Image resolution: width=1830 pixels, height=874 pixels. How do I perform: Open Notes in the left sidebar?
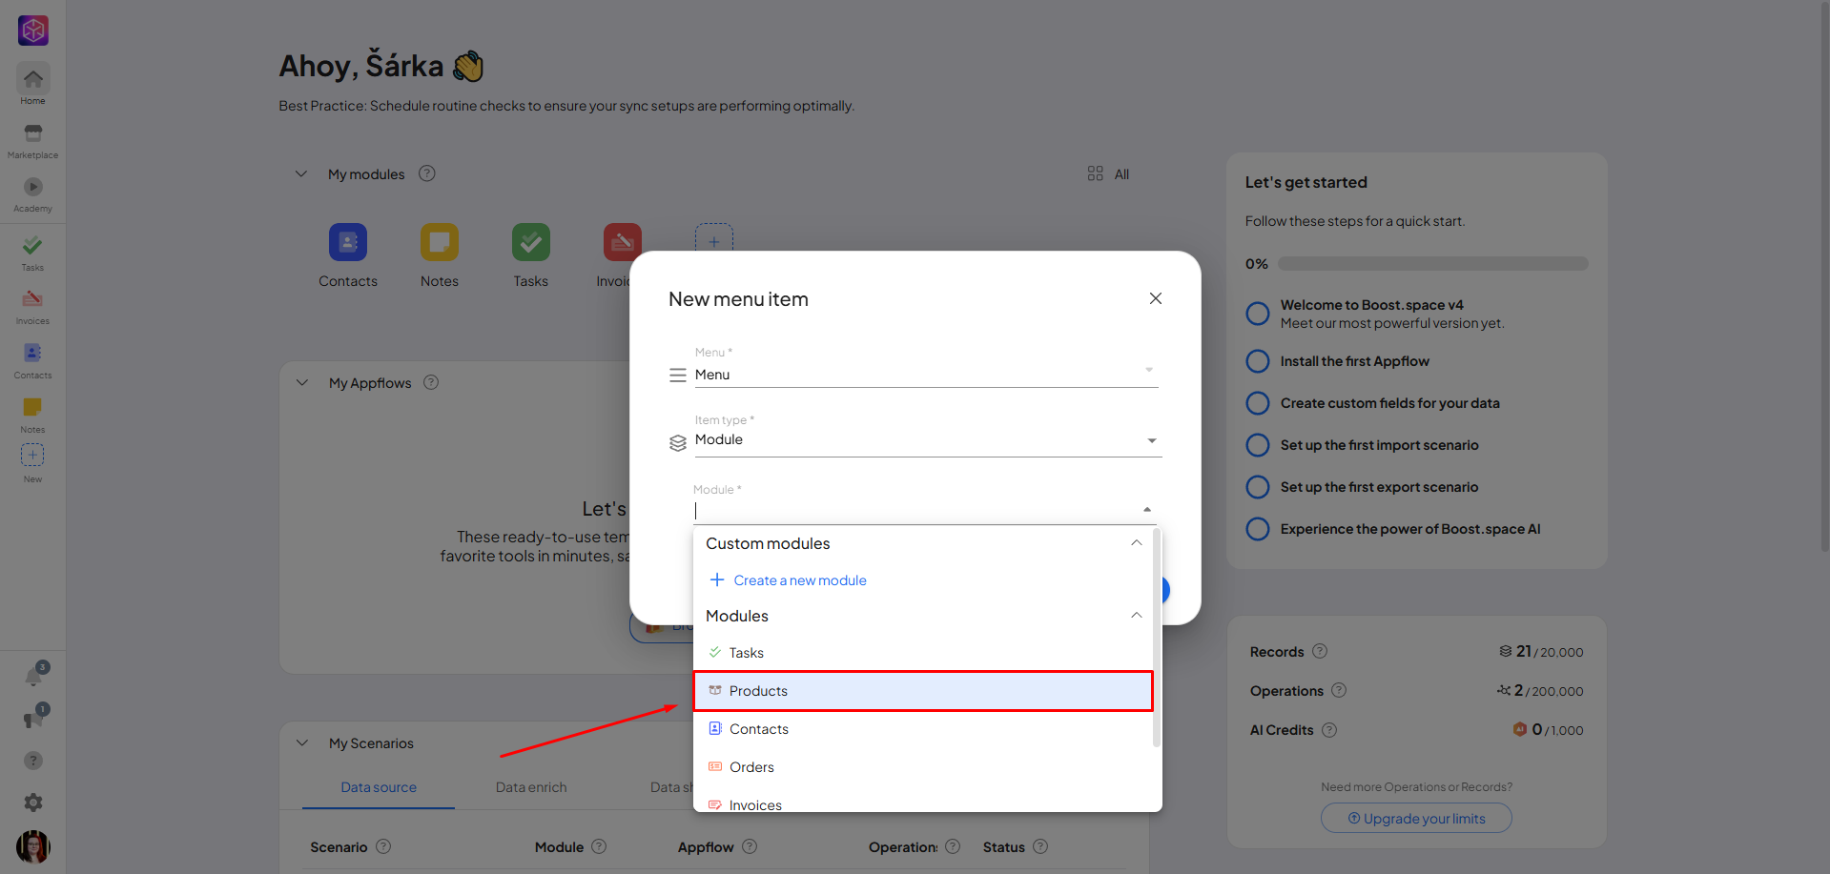coord(32,415)
